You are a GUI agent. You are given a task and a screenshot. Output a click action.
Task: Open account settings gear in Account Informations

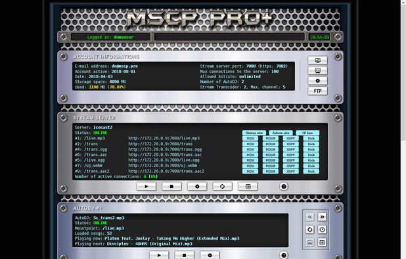pos(317,81)
